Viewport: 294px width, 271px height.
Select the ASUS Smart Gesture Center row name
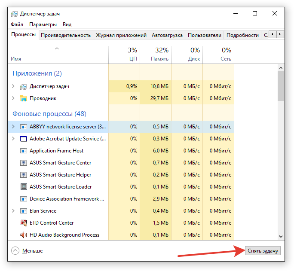click(60, 163)
